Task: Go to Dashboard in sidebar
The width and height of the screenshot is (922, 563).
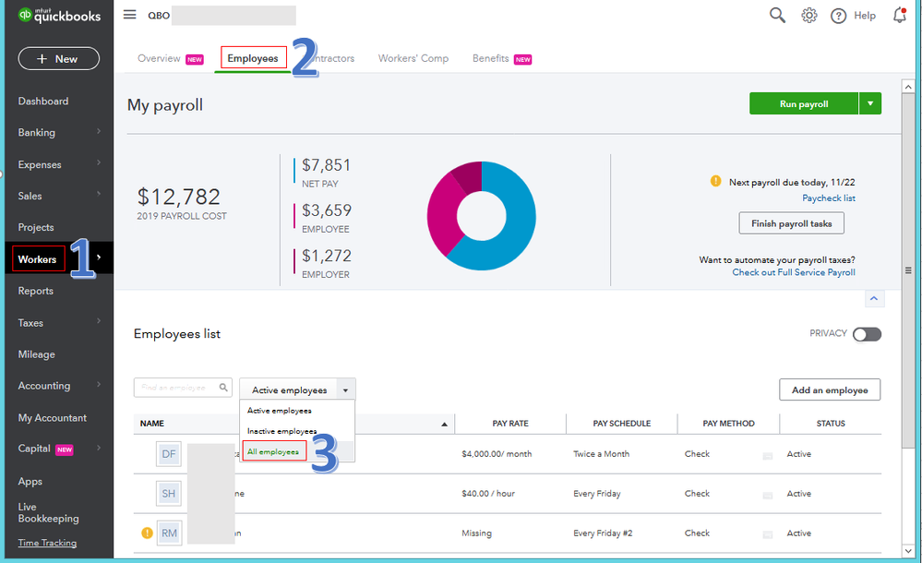Action: tap(43, 102)
